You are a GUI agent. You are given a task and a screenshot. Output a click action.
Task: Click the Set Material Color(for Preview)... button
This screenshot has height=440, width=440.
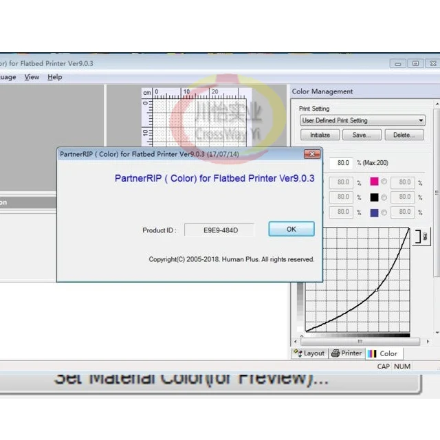coord(210,384)
